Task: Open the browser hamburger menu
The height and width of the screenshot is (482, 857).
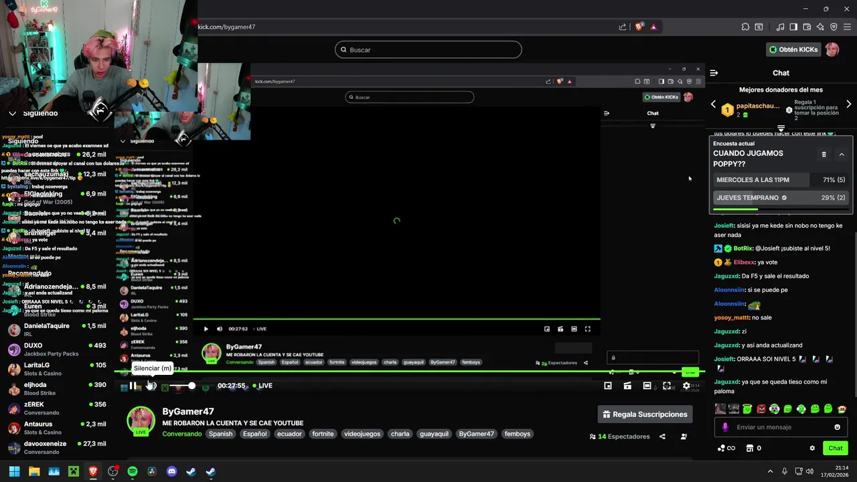Action: 847,27
